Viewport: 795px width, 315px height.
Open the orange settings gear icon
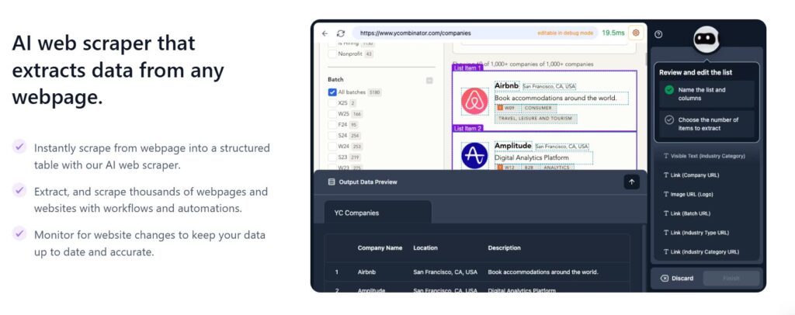click(636, 33)
